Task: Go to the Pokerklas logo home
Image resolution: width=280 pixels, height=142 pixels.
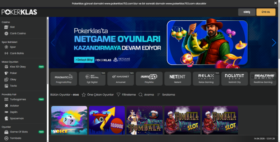Action: point(19,12)
